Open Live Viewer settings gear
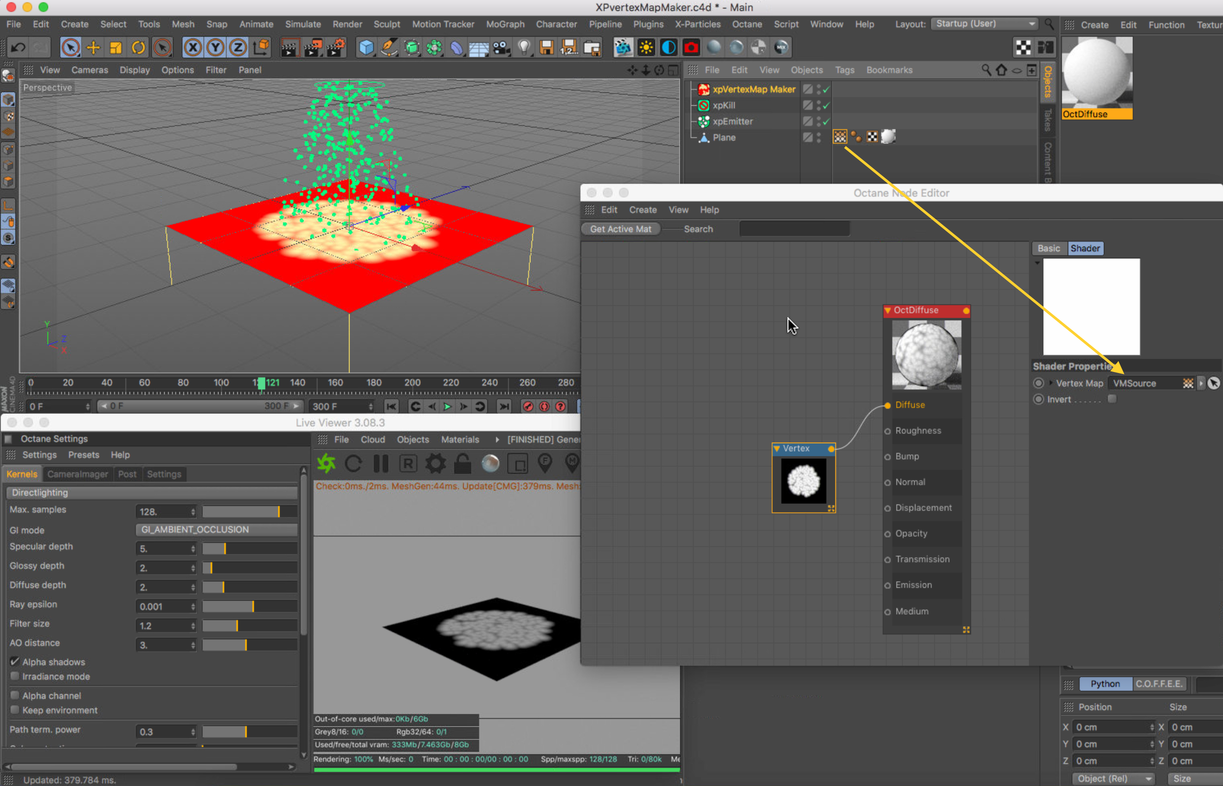The height and width of the screenshot is (786, 1223). 435,463
